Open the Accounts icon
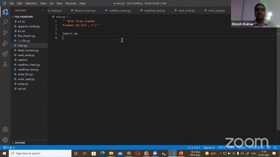The width and height of the screenshot is (280, 157). 5,129
